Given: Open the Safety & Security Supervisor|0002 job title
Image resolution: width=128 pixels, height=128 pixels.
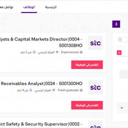Looking at the screenshot, I should pyautogui.click(x=41, y=124).
